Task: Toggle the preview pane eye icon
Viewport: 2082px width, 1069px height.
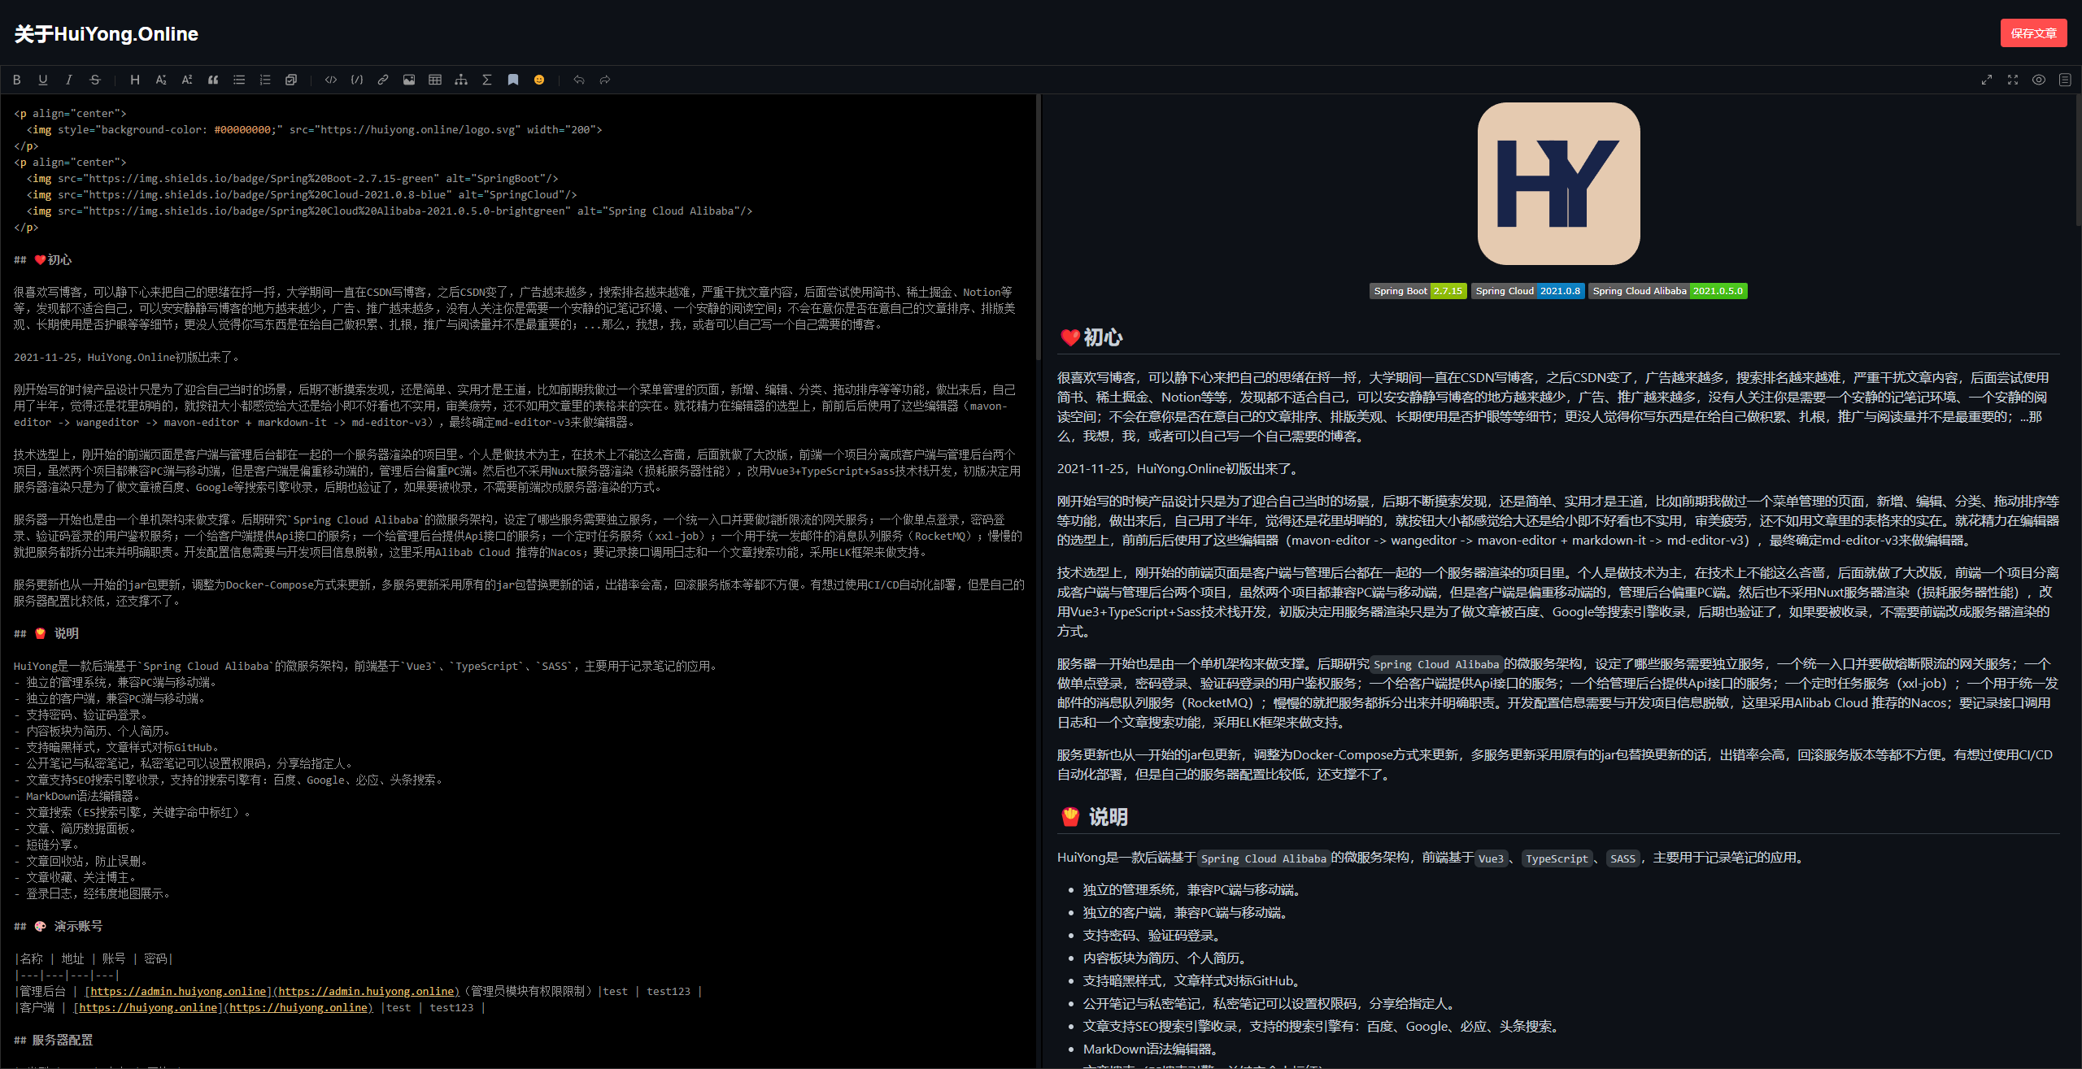Action: click(x=2039, y=80)
